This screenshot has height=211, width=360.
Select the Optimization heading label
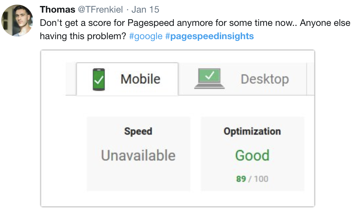point(252,131)
